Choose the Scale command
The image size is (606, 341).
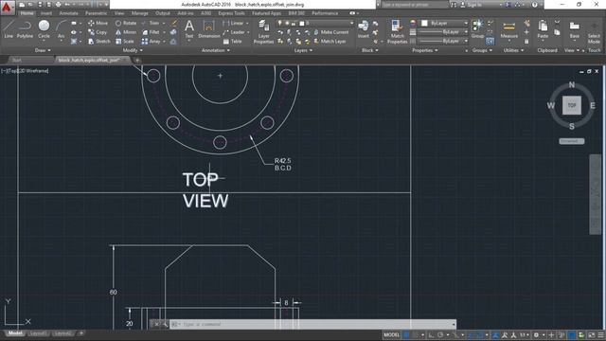point(124,41)
